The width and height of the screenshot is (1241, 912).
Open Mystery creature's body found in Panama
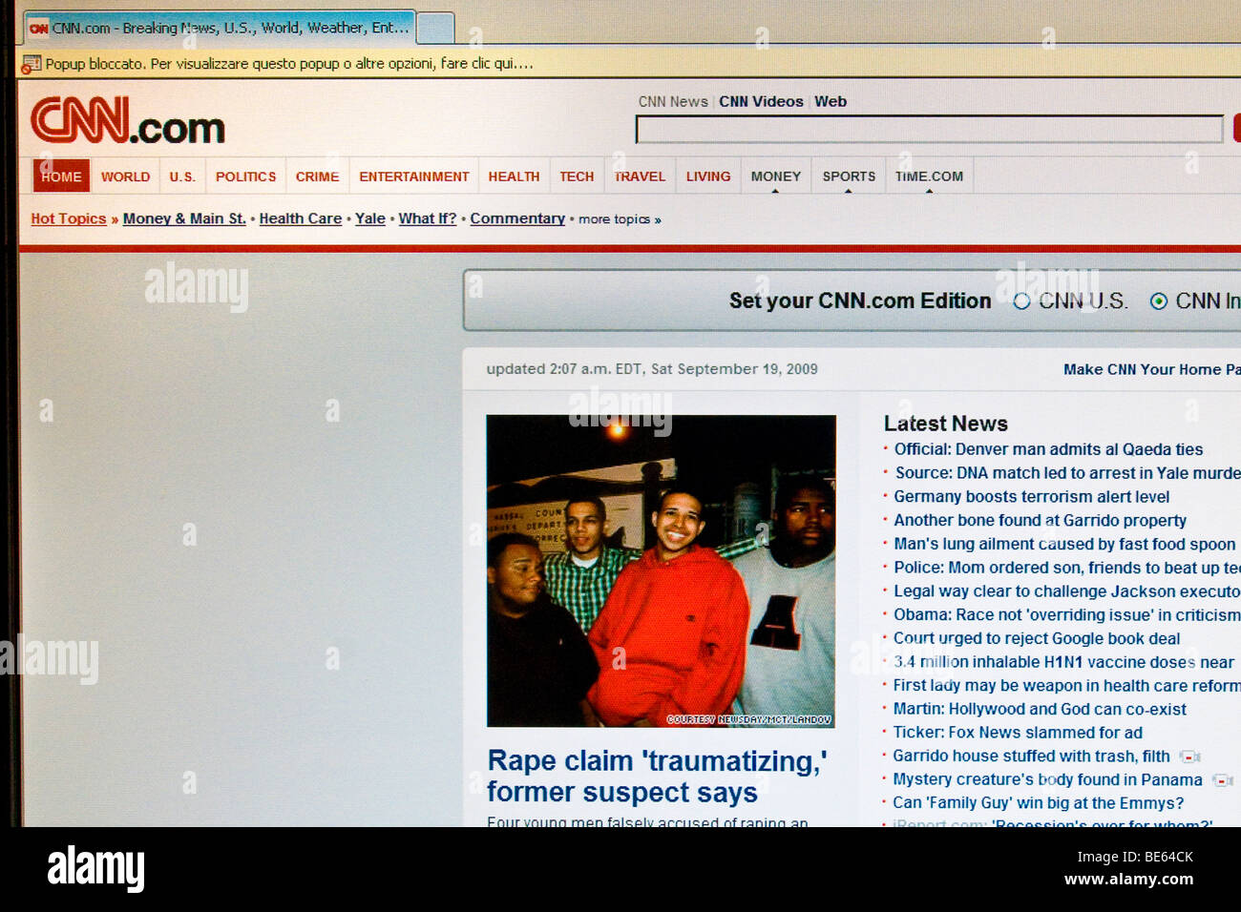(x=1047, y=780)
